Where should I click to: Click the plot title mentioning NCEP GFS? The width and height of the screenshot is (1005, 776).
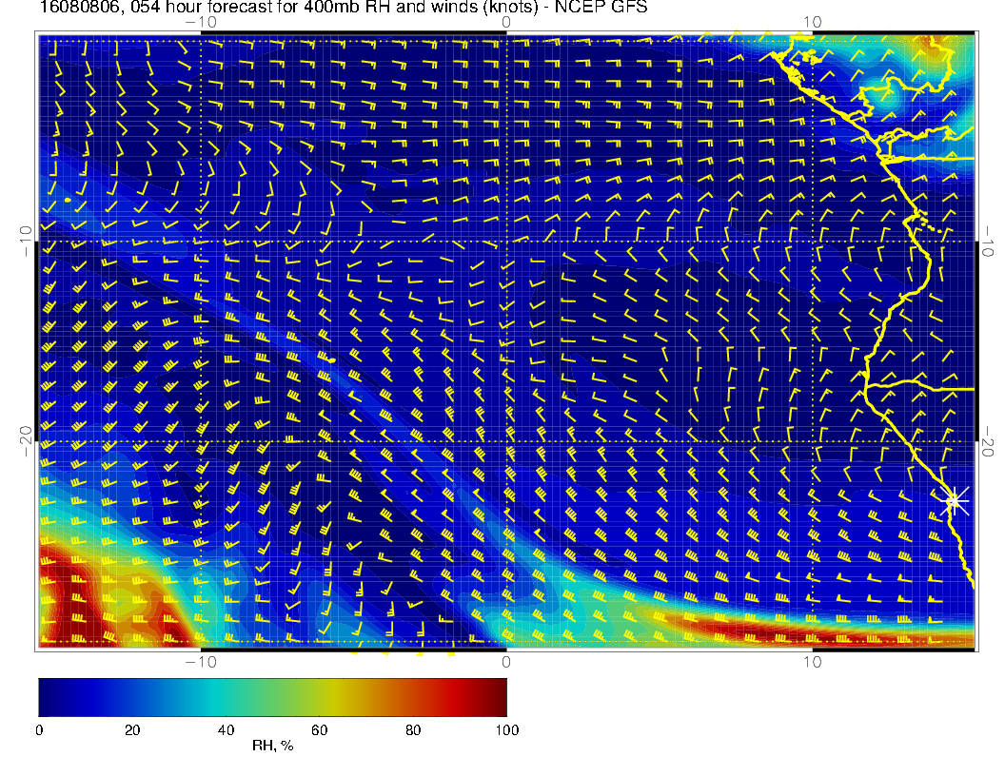click(344, 7)
